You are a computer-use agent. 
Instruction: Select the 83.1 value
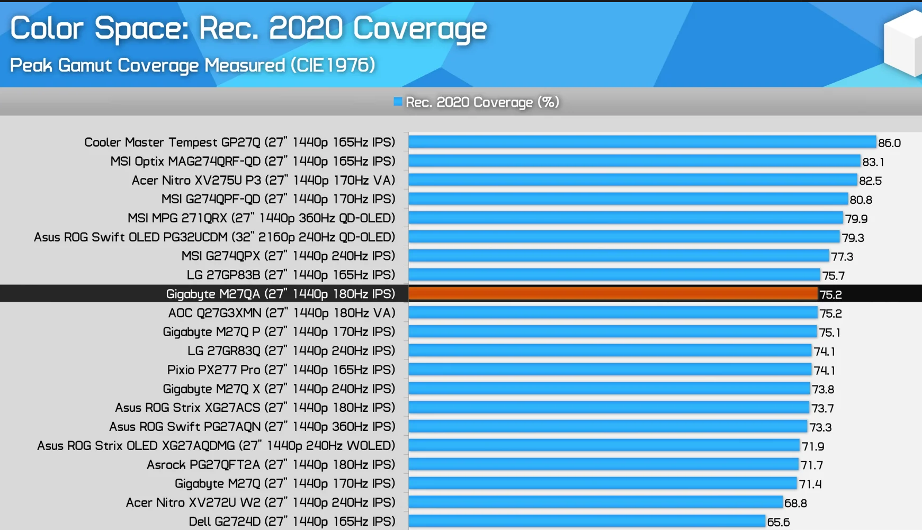[x=873, y=162]
